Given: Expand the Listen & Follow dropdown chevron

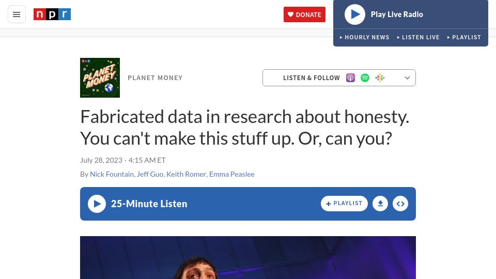Looking at the screenshot, I should tap(408, 78).
